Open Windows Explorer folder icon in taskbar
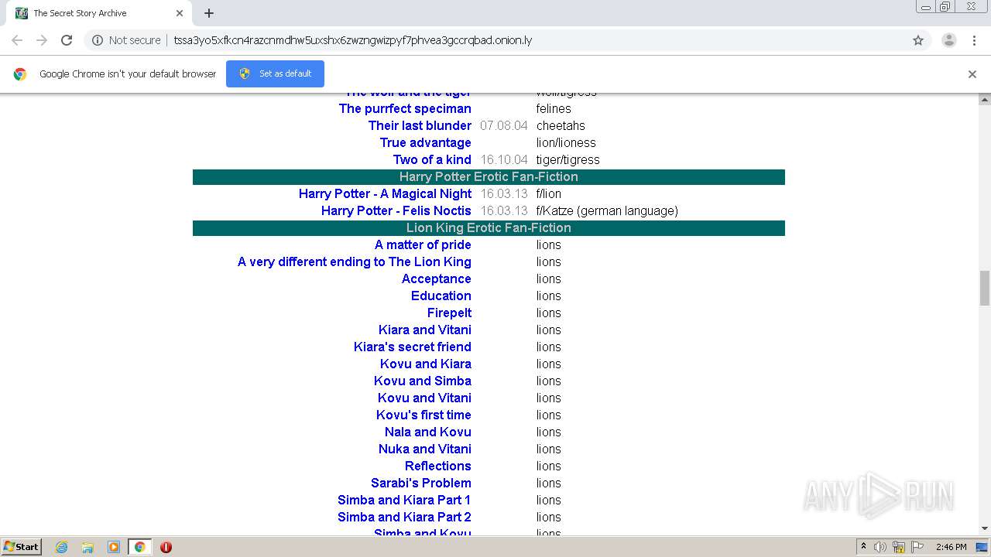991x557 pixels. pos(87,547)
